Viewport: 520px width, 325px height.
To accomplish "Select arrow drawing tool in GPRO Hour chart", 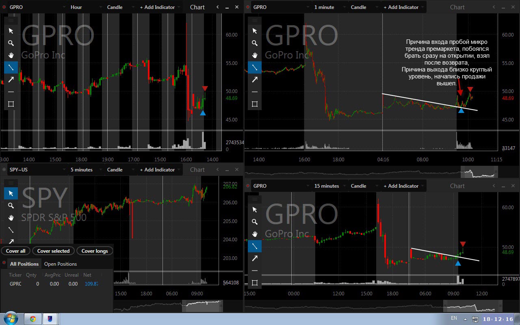I will [11, 80].
